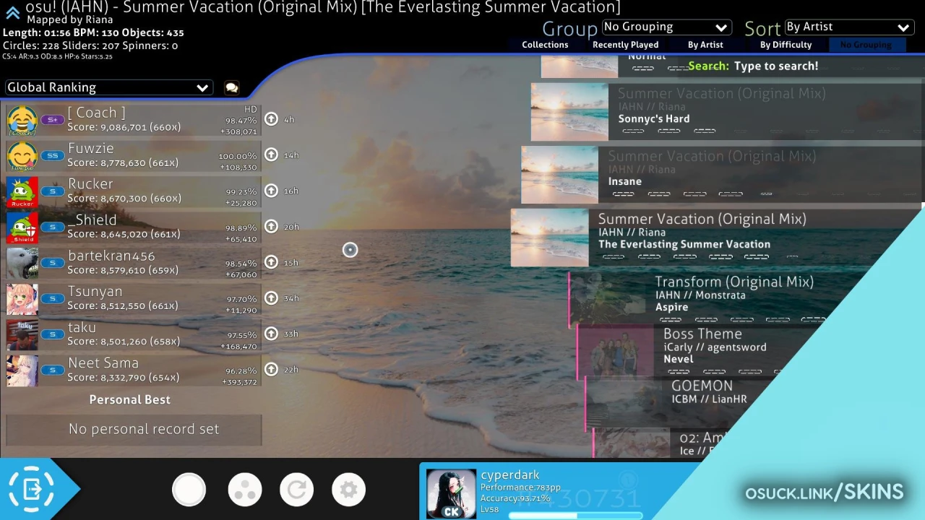This screenshot has height=520, width=925.
Task: Click up arrow icon on [ Coach ] score
Action: point(271,119)
